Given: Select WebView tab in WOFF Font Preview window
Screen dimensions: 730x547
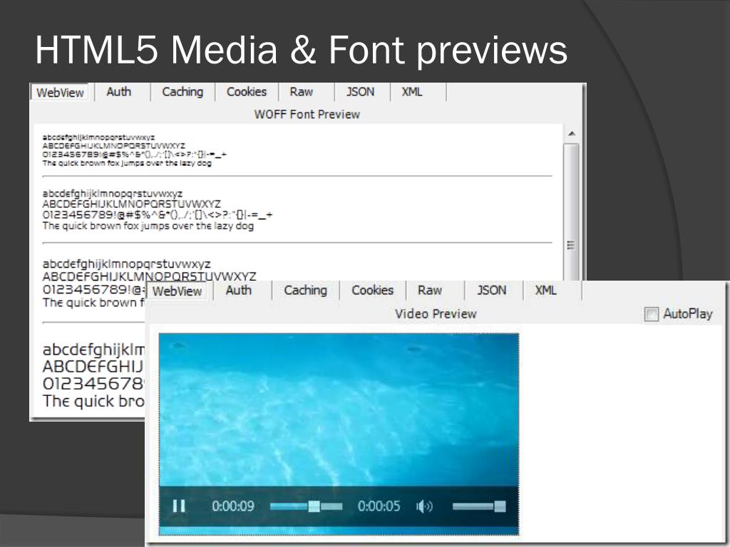Looking at the screenshot, I should coord(60,93).
